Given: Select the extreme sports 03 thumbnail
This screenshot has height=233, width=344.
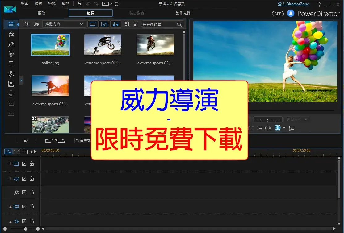Looking at the screenshot, I should [x=50, y=86].
